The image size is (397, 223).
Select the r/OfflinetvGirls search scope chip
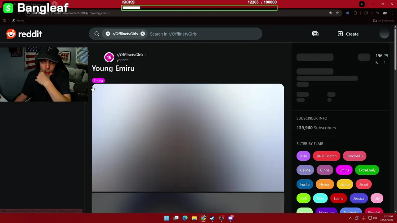click(x=125, y=34)
